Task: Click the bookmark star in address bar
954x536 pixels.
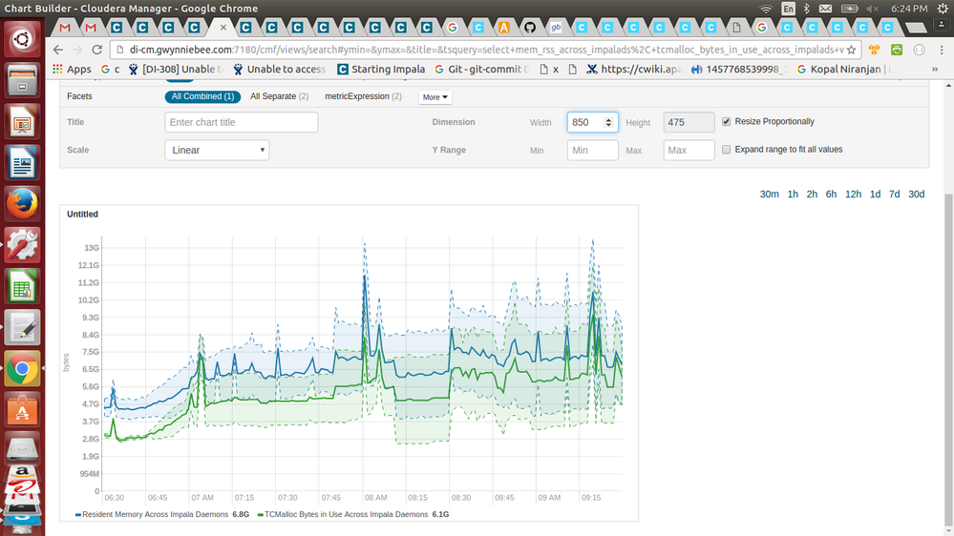Action: 851,49
